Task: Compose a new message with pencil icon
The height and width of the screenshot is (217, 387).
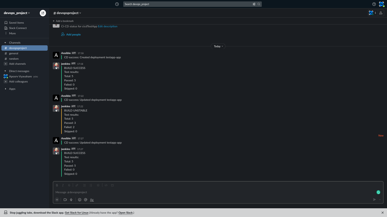Action: 43,13
